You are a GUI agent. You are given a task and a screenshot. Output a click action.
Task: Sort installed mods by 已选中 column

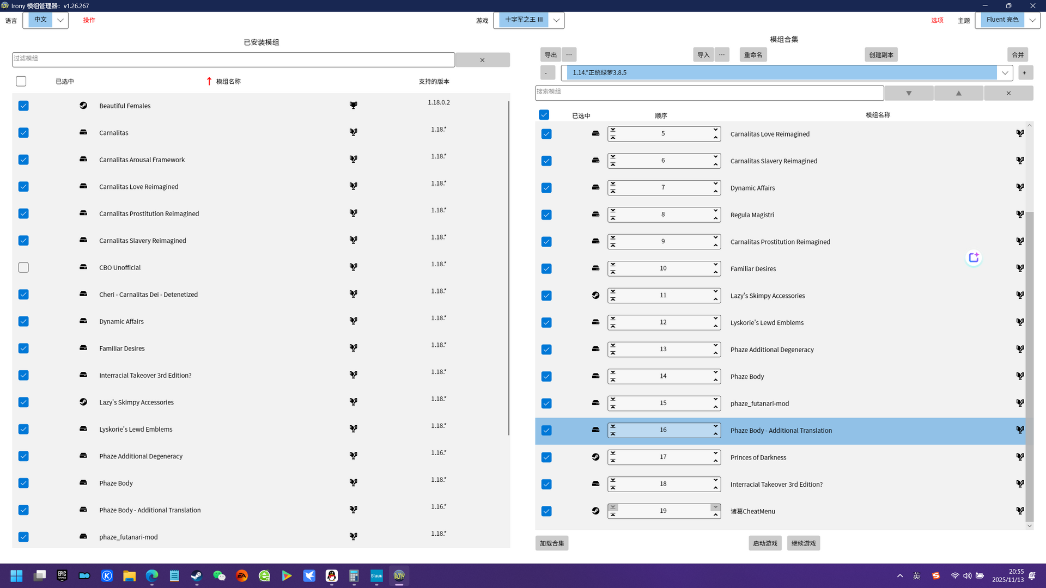tap(65, 81)
